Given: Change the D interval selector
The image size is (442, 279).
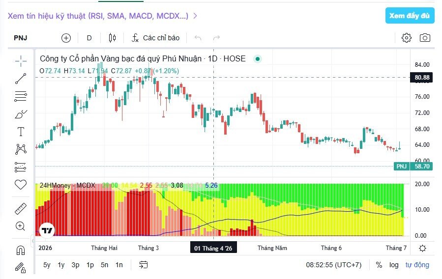Looking at the screenshot, I should click(x=89, y=38).
